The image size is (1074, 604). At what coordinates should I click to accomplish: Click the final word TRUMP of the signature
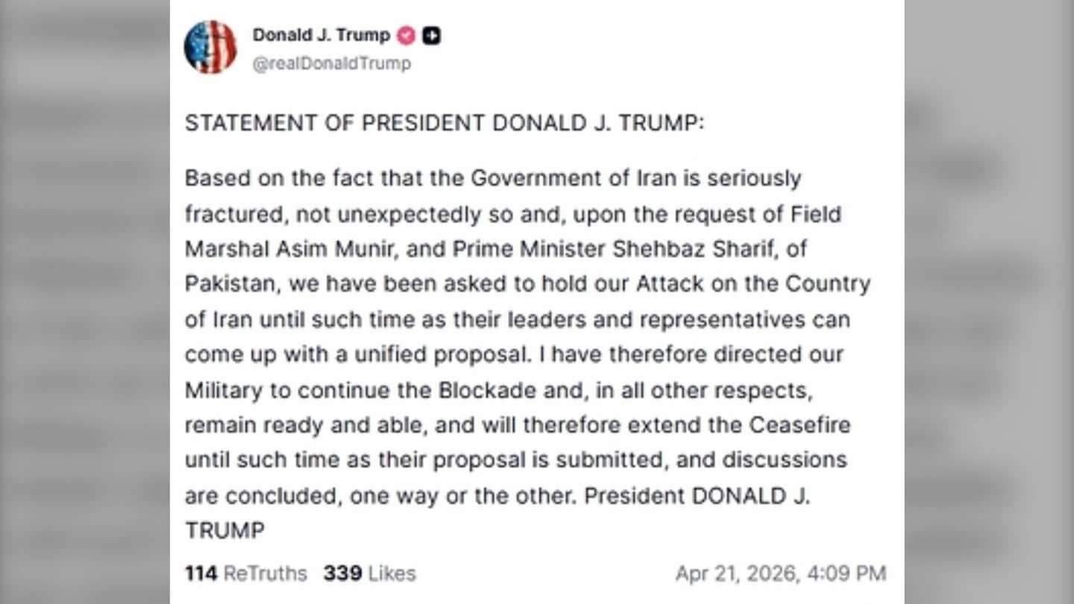pyautogui.click(x=224, y=531)
